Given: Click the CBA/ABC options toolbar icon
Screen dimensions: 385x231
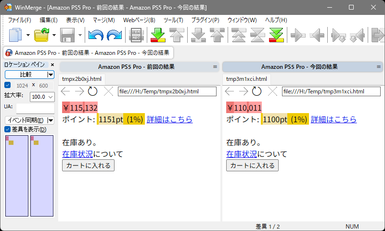Looking at the screenshot, I should [136, 35].
